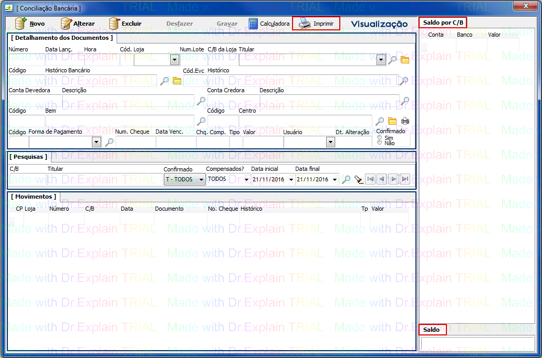Open Data final date picker arrow

pos(335,180)
